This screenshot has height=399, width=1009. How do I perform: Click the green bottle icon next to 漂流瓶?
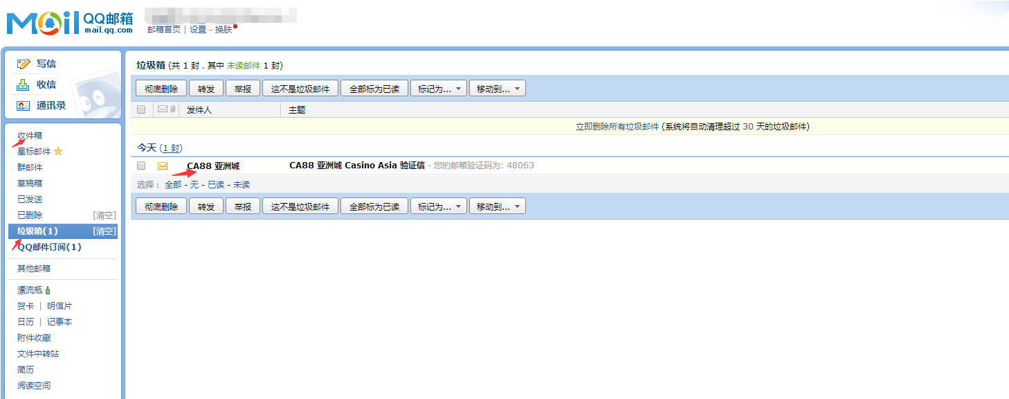[x=48, y=290]
